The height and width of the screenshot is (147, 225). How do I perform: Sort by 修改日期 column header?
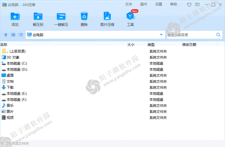(189, 44)
